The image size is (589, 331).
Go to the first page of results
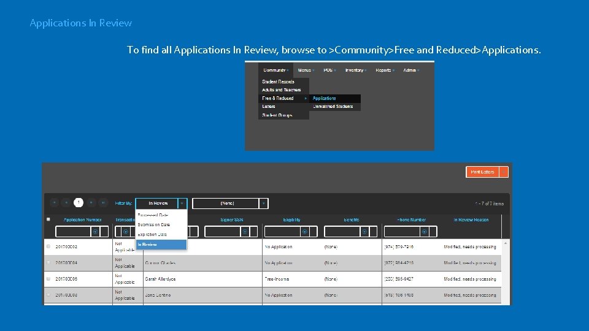point(55,203)
